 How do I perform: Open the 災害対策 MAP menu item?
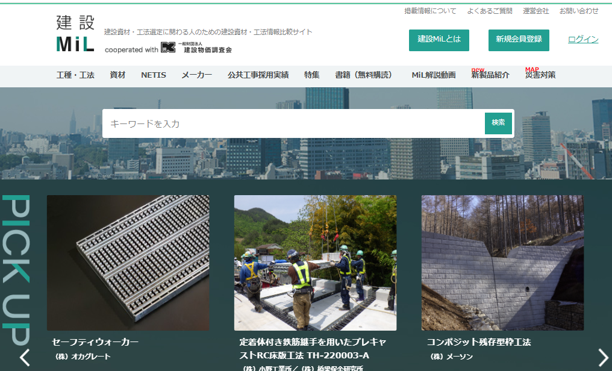tap(540, 75)
